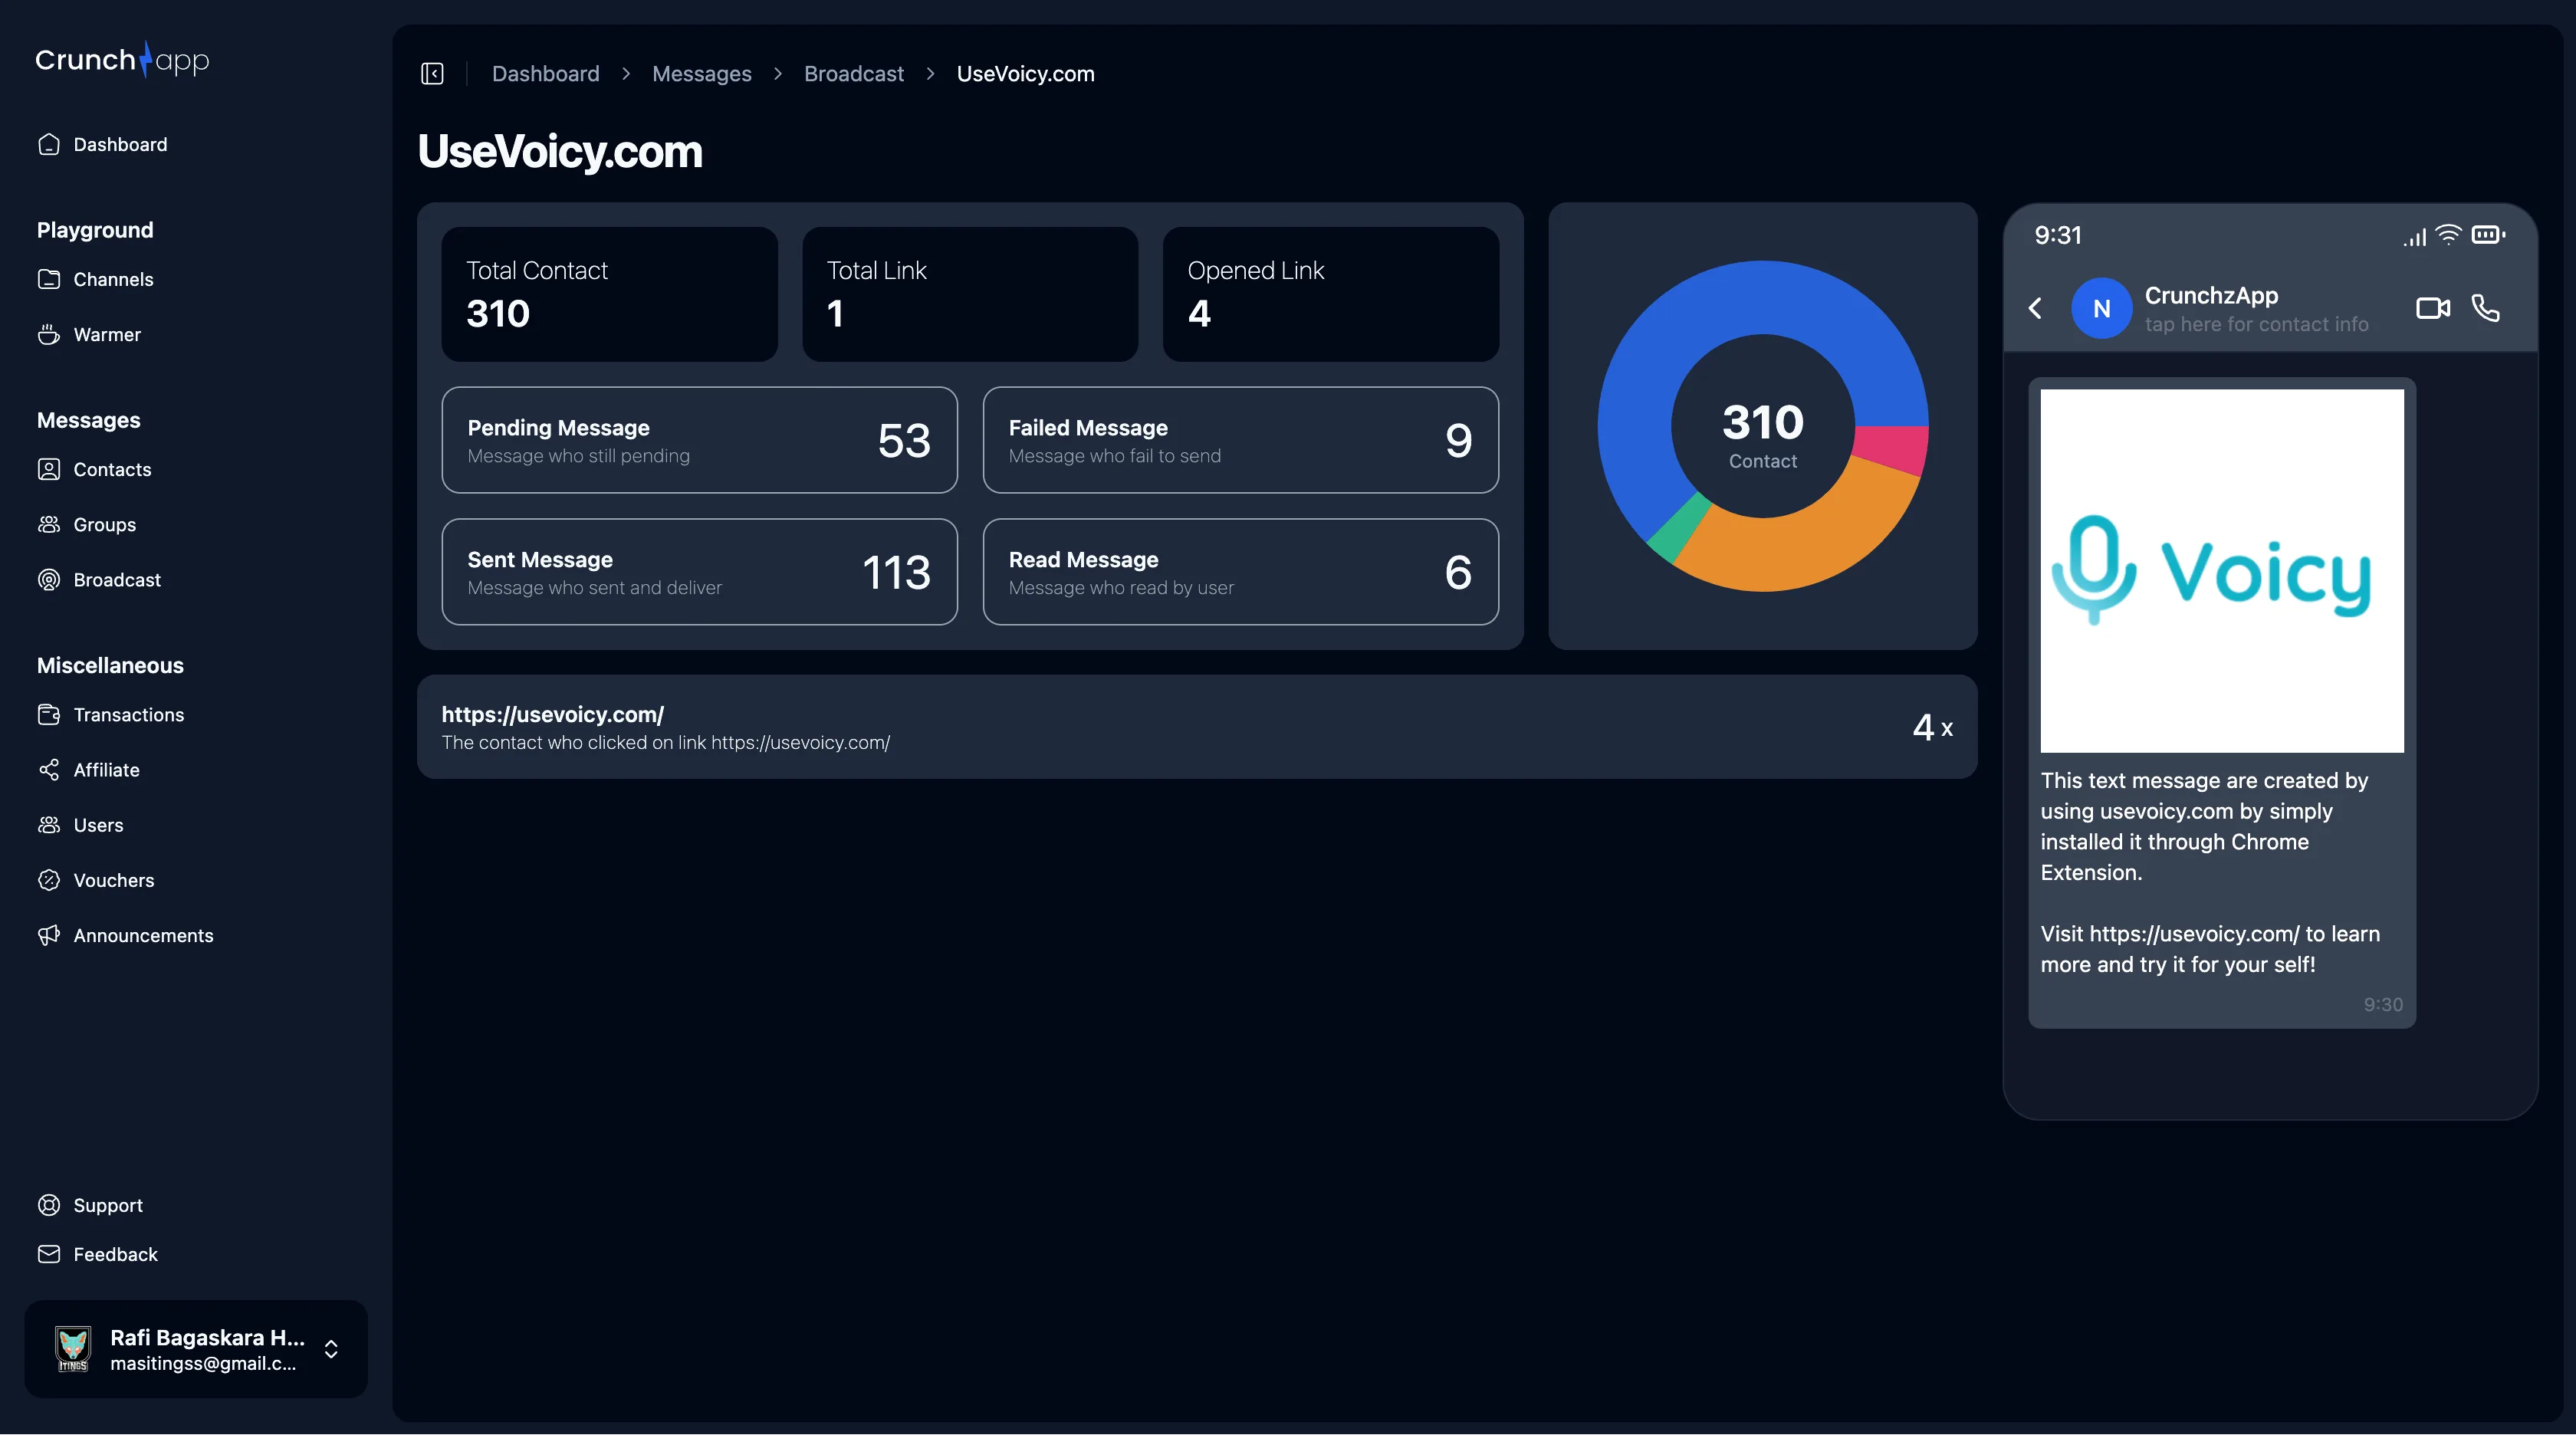This screenshot has width=2576, height=1435.
Task: Click the Failed Message card
Action: click(1240, 440)
